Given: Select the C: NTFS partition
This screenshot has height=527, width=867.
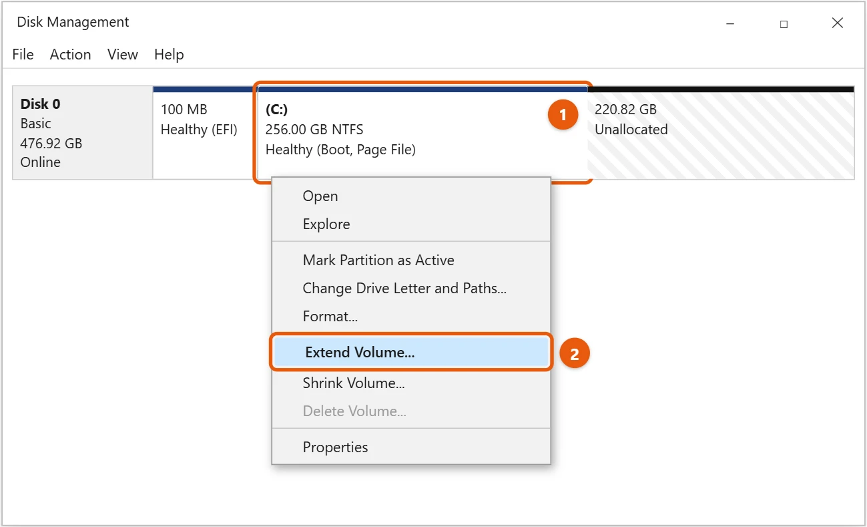Looking at the screenshot, I should pos(422,132).
